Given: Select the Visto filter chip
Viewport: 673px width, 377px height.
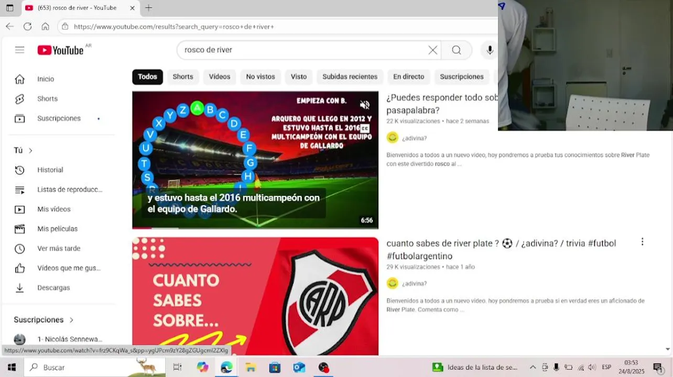Looking at the screenshot, I should [x=299, y=77].
